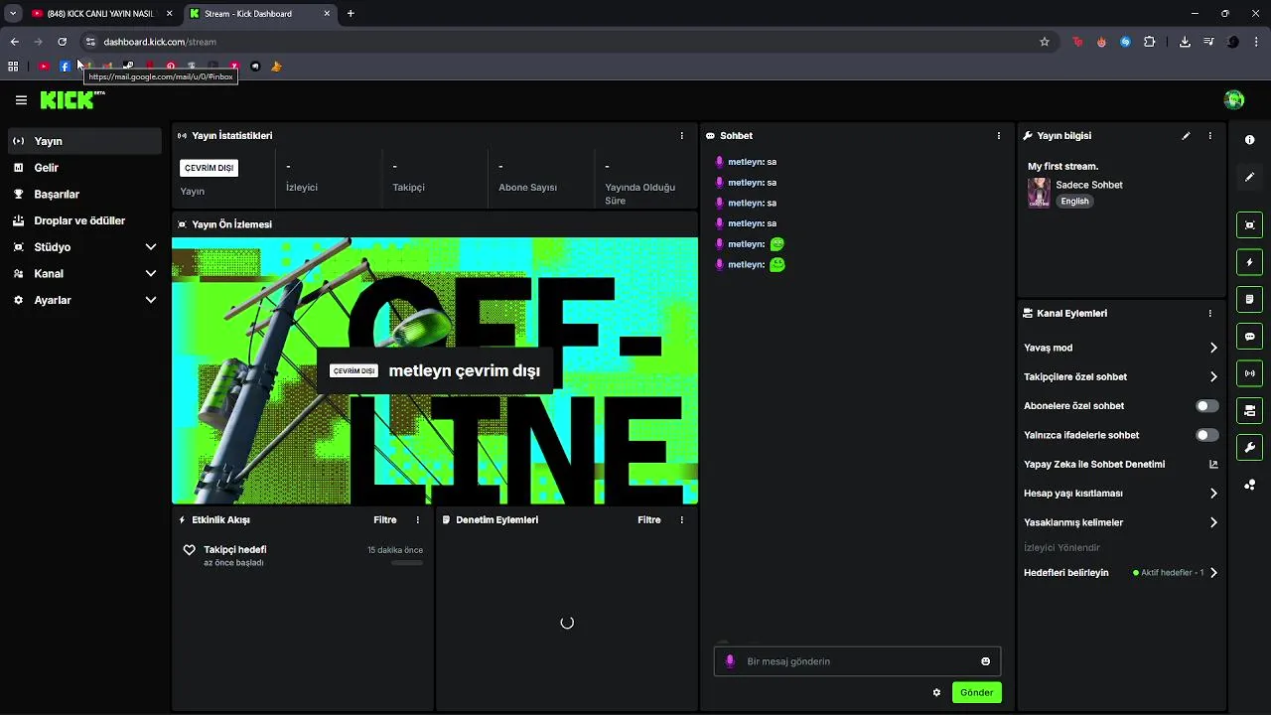Edit stream info with the Yayın bilgisi pencil

coord(1186,136)
